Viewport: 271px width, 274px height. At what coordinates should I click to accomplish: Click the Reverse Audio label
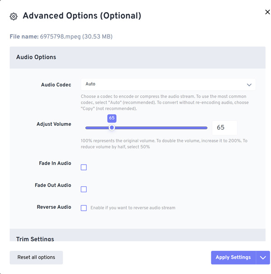click(54, 207)
